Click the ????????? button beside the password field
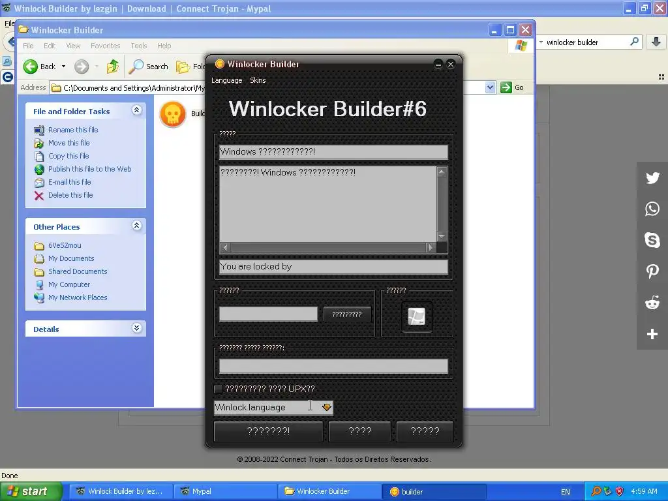This screenshot has width=668, height=501. (347, 314)
